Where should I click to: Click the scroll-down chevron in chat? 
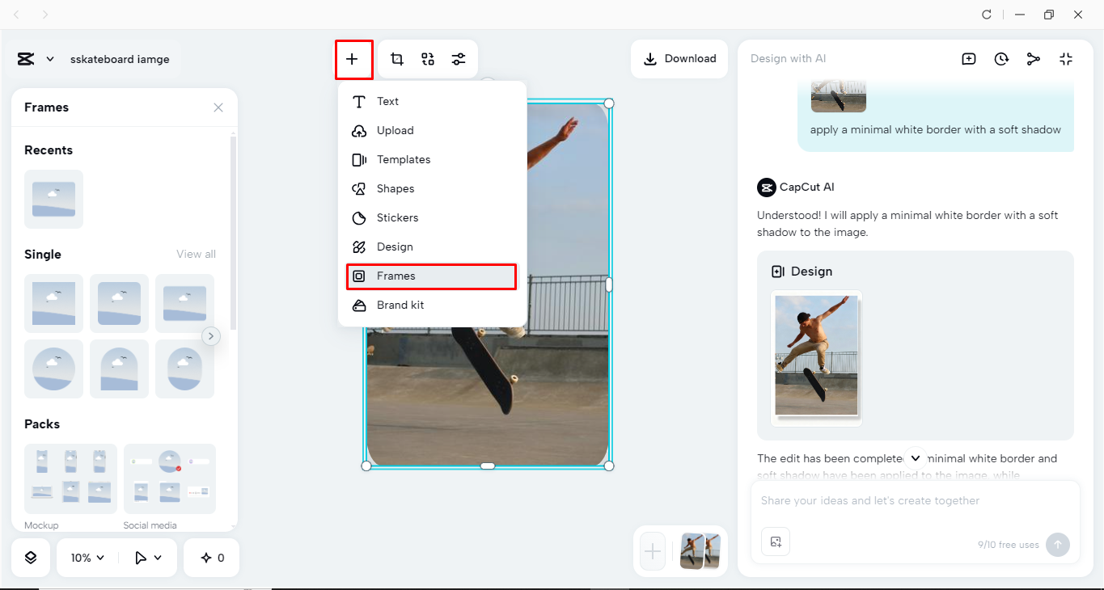(x=916, y=458)
